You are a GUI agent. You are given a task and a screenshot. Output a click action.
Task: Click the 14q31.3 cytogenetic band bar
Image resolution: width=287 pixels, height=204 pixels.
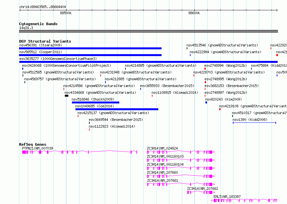tap(148, 31)
